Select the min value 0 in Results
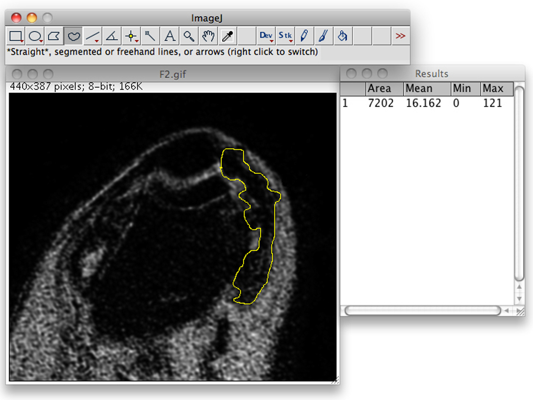The width and height of the screenshot is (533, 400). [x=456, y=103]
